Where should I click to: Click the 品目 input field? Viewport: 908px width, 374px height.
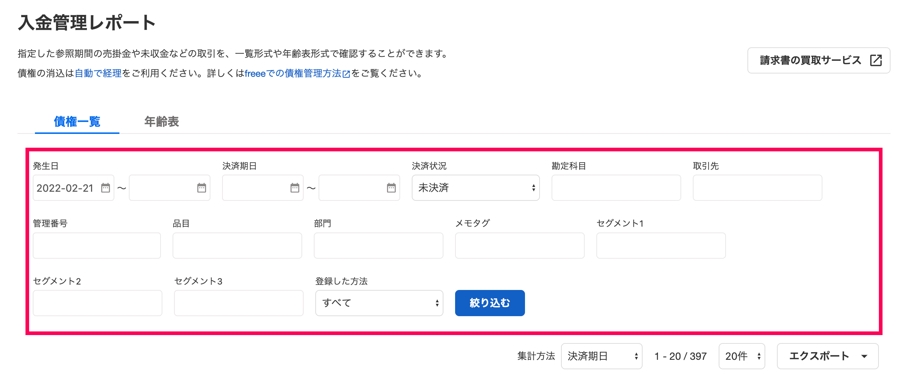coord(237,246)
